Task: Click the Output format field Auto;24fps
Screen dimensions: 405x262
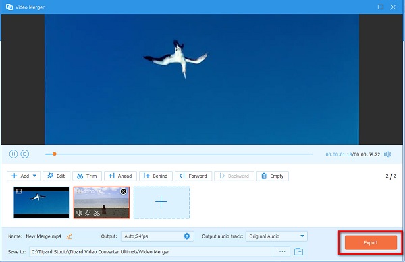Action: tap(157, 236)
